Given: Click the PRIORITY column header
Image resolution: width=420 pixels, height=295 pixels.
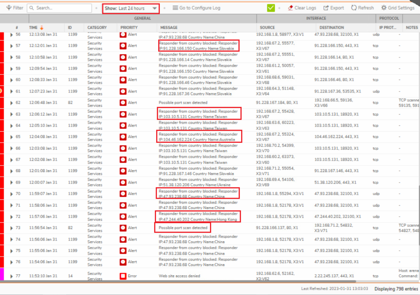Looking at the screenshot, I should coord(129,27).
